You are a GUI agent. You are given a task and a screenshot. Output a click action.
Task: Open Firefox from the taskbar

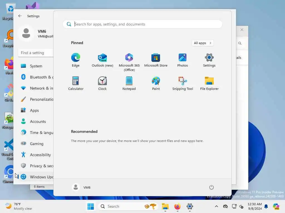pos(177,206)
